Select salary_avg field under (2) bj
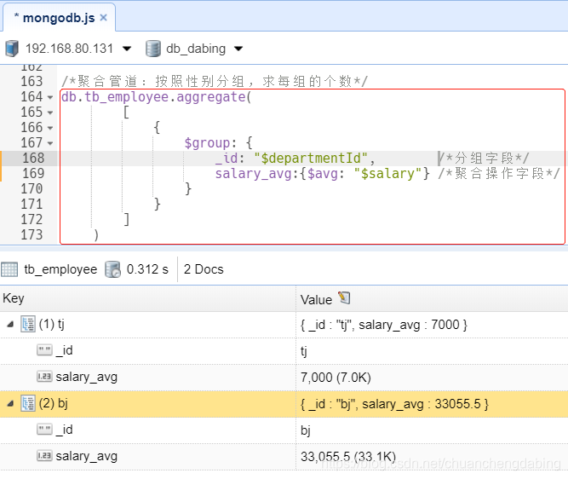Viewport: 568px width, 479px height. click(87, 456)
